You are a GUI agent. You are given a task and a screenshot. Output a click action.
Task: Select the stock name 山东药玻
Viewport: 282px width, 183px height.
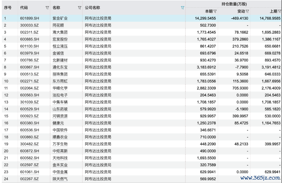(60, 109)
